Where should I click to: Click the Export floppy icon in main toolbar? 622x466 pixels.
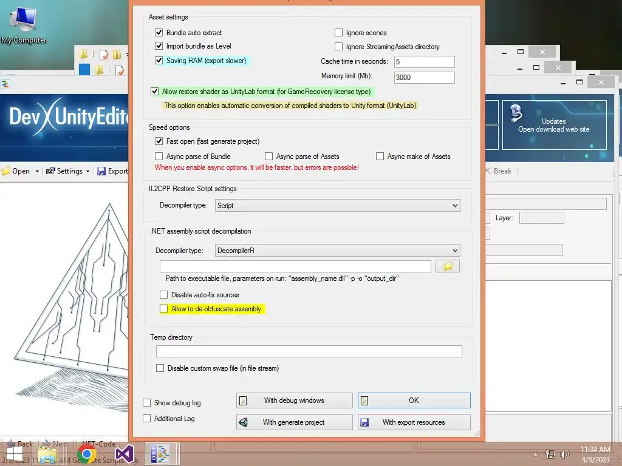(x=101, y=171)
